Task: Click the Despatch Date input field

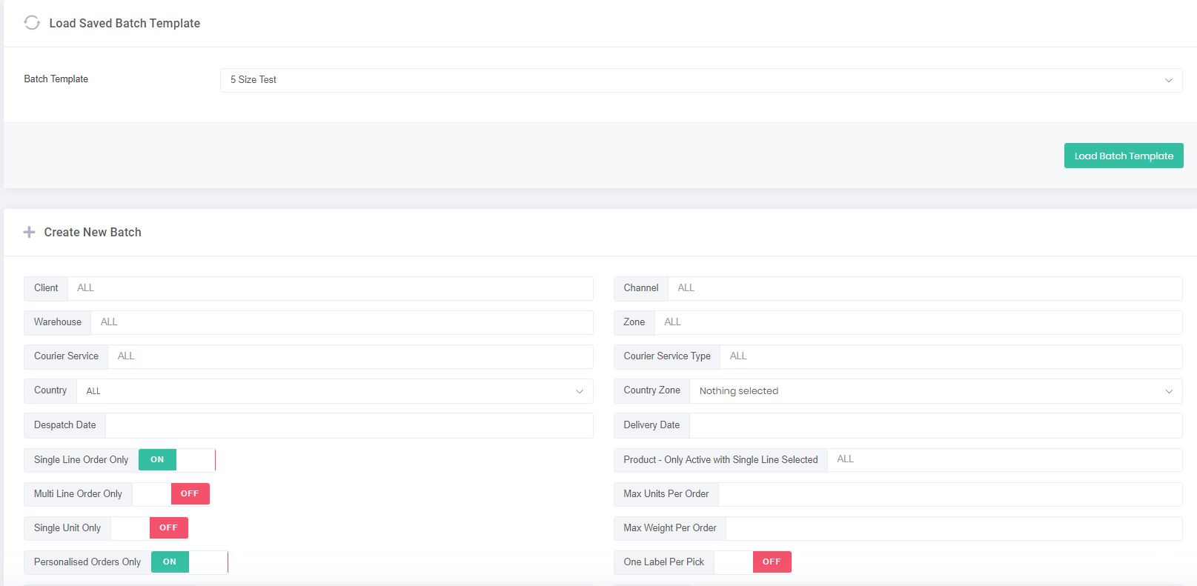Action: 350,425
